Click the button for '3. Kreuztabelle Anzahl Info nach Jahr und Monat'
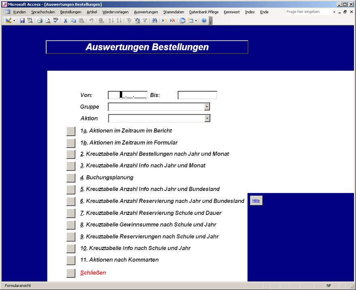The image size is (356, 290). click(71, 166)
